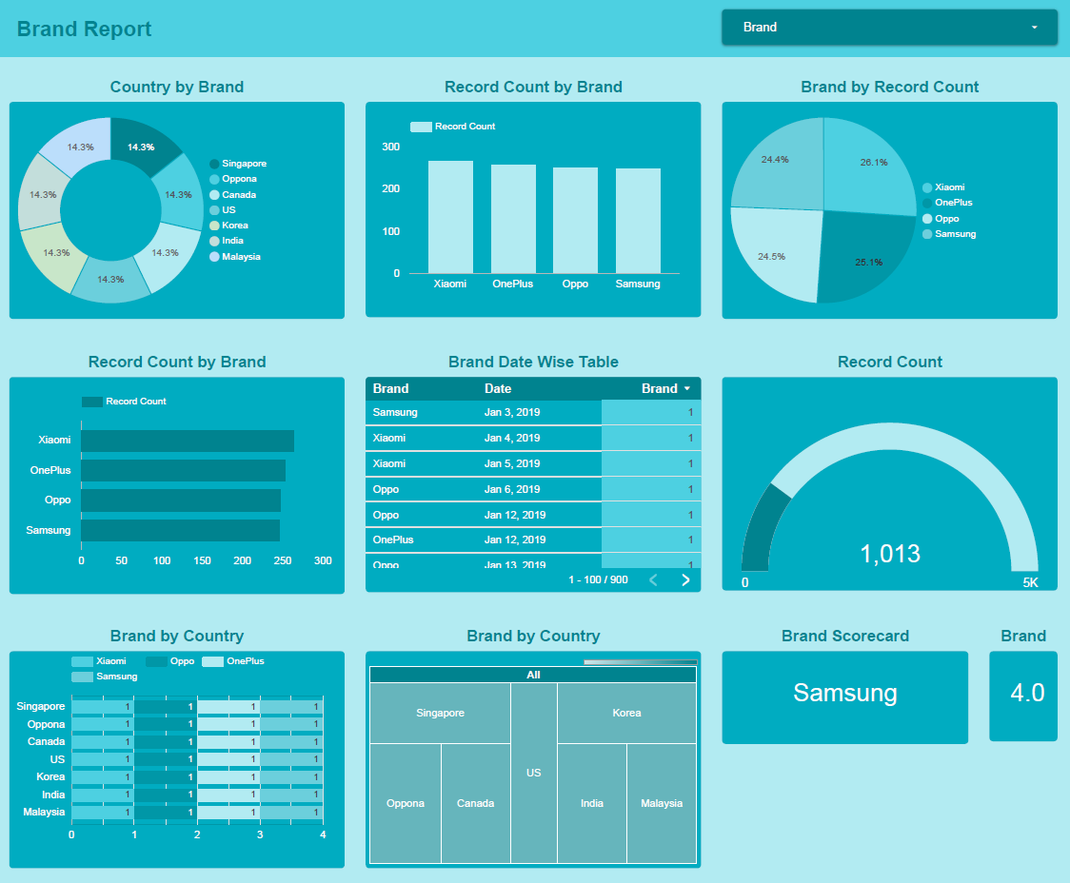Click Korea color dot in donut legend

[214, 226]
